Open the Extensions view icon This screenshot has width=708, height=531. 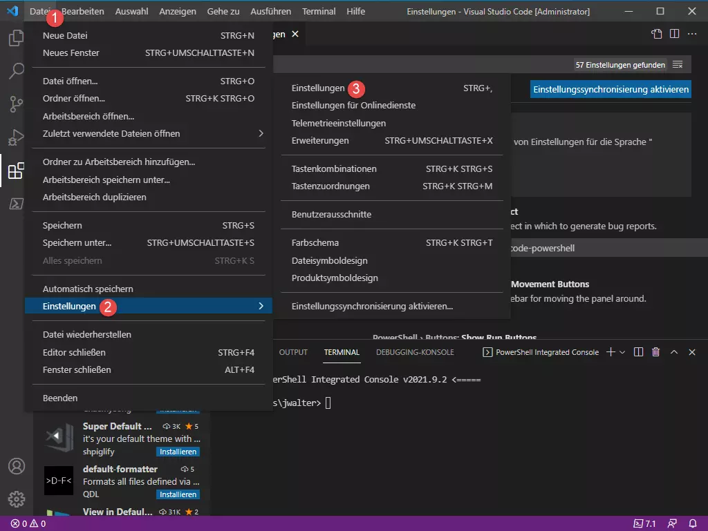tap(16, 171)
